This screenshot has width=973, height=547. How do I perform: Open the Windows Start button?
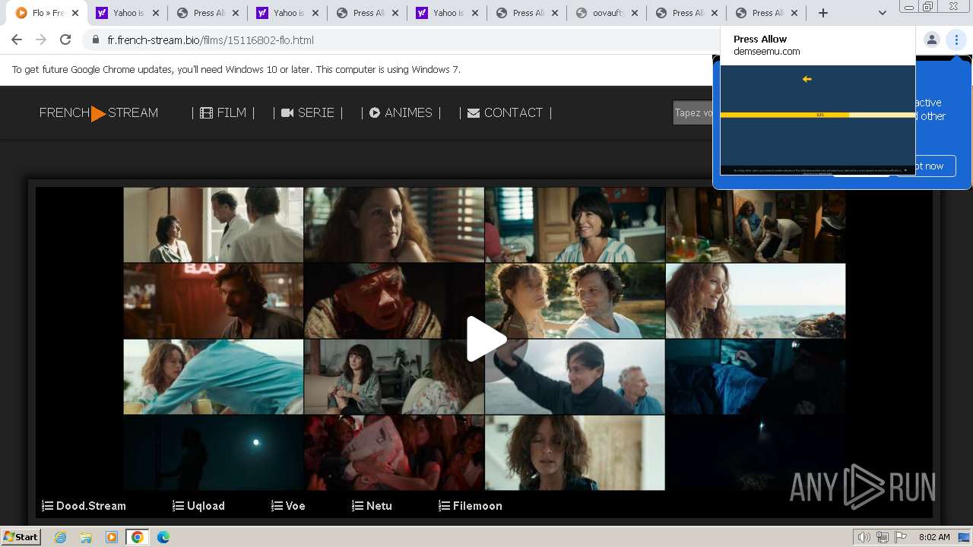[21, 536]
